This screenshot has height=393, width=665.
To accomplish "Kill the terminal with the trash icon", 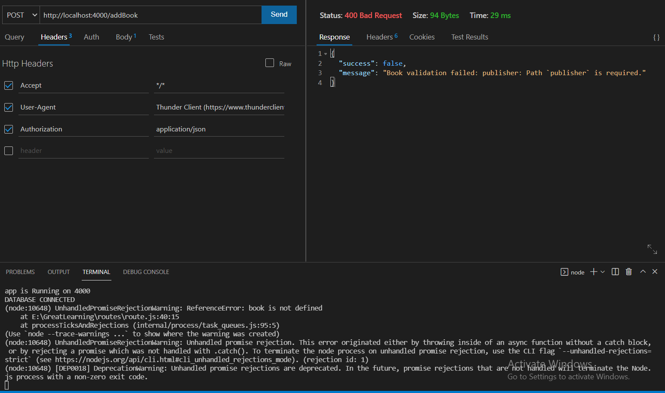I will coord(629,271).
